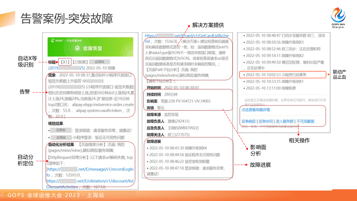Click the 解决方案提供 annotation label
The width and height of the screenshot is (357, 201).
click(208, 25)
